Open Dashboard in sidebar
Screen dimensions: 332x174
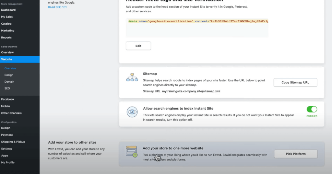pyautogui.click(x=8, y=10)
